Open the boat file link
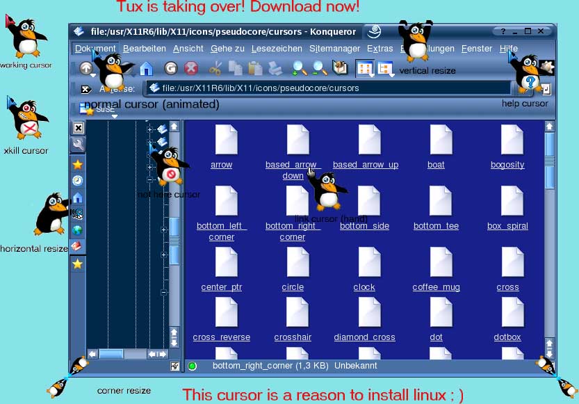The height and width of the screenshot is (404, 579). (436, 165)
